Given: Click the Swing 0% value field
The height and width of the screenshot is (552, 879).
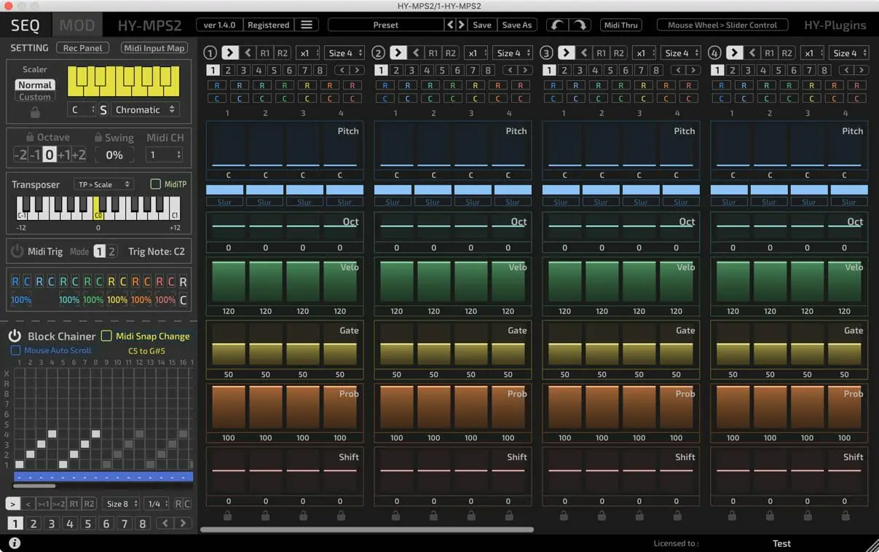Looking at the screenshot, I should coord(114,154).
